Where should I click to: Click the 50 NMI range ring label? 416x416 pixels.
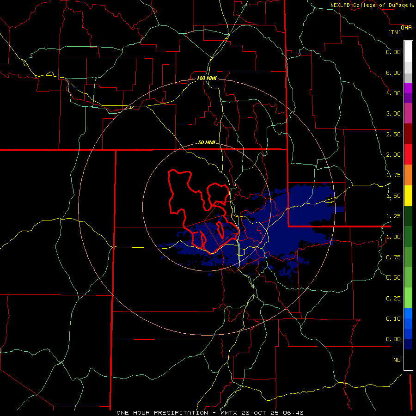tap(207, 142)
